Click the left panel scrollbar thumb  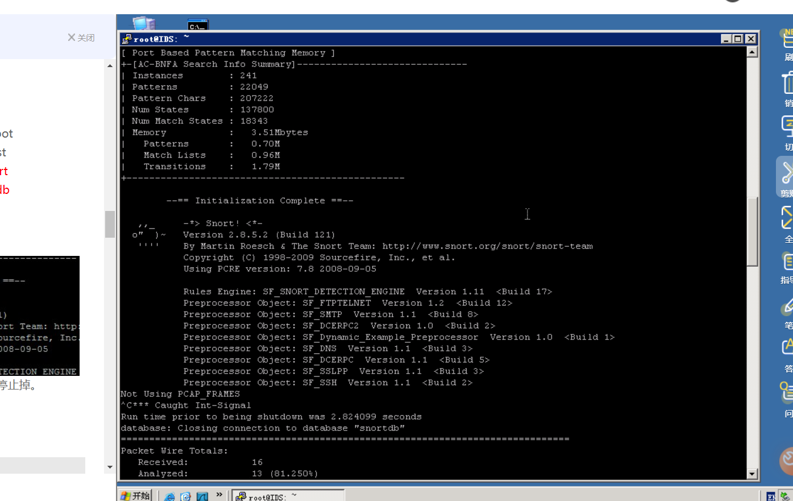coord(110,224)
